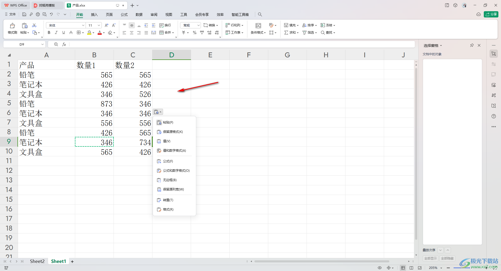Click the Wrap Text button

click(x=165, y=25)
